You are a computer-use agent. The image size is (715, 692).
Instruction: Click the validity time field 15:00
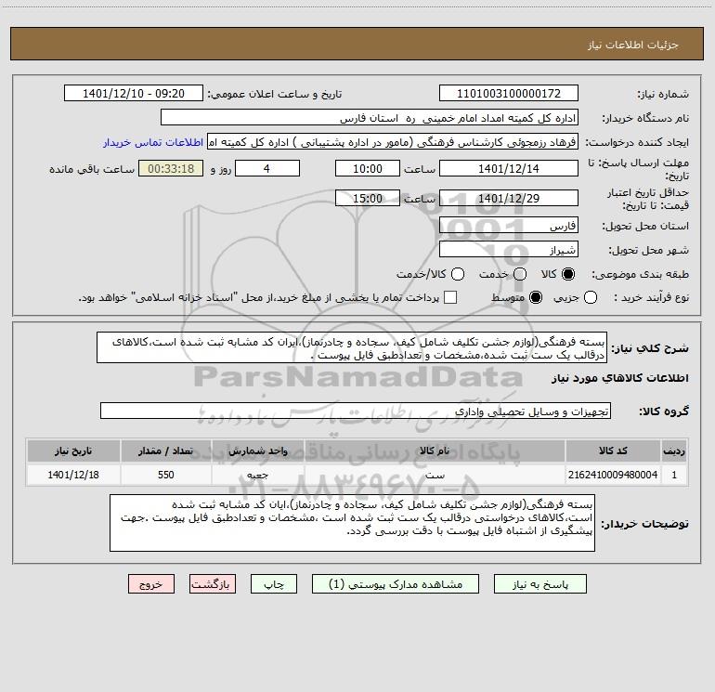click(368, 198)
